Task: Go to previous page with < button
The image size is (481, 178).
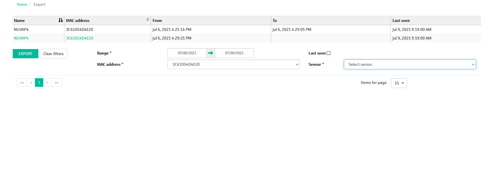Action: [31, 83]
